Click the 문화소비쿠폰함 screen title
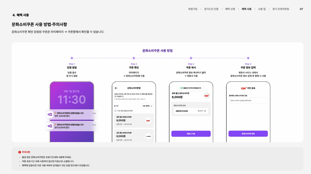Image resolution: width=311 pixels, height=174 pixels. click(134, 88)
